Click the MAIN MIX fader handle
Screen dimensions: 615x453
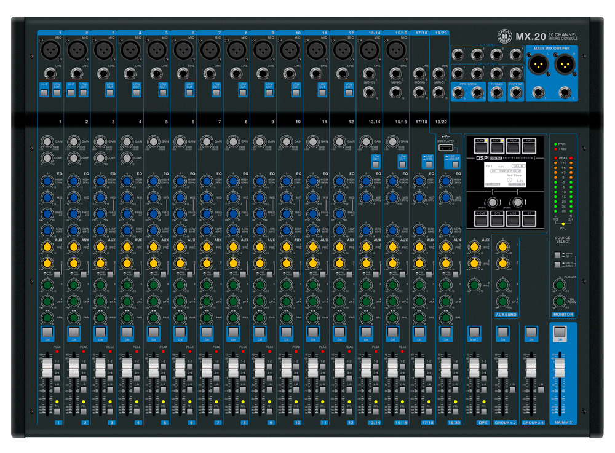560,368
